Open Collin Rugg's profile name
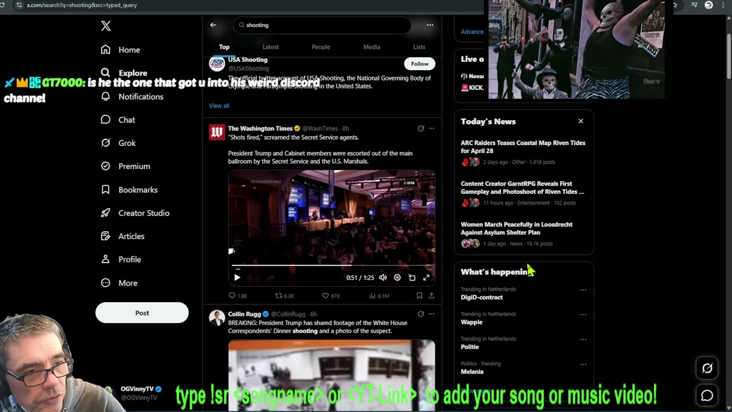The image size is (732, 412). 244,314
